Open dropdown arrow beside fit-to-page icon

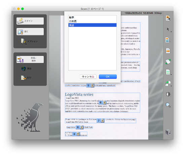click(171, 74)
